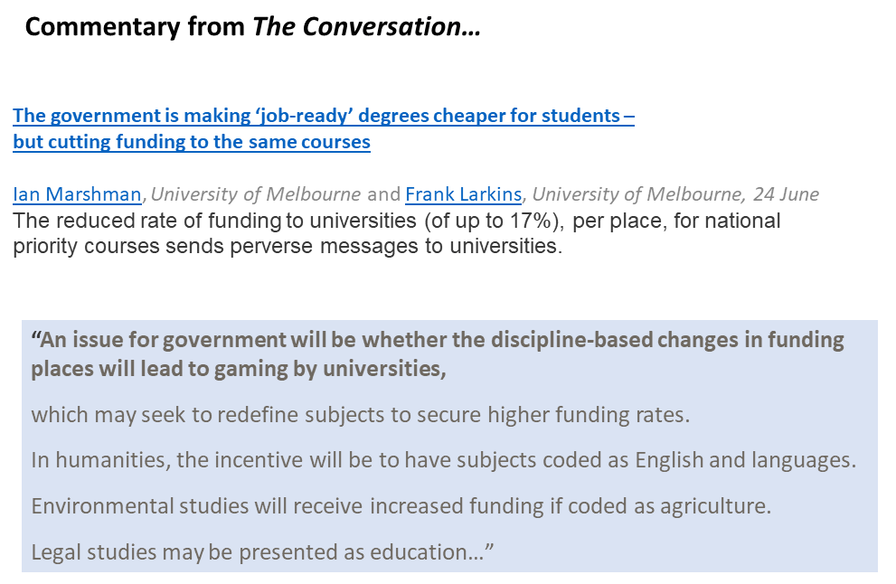896x584 pixels.
Task: Click the word 'agriculture' in the quote
Action: [713, 505]
